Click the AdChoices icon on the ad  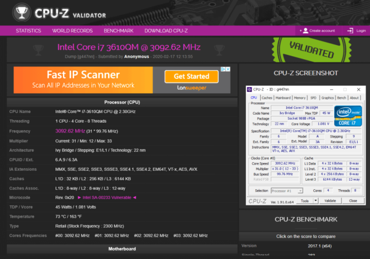point(223,69)
